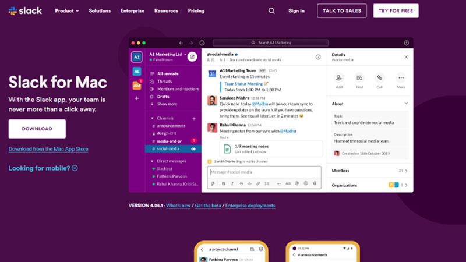Click the Enterprise deployments link
This screenshot has height=262, width=466.
(x=250, y=206)
